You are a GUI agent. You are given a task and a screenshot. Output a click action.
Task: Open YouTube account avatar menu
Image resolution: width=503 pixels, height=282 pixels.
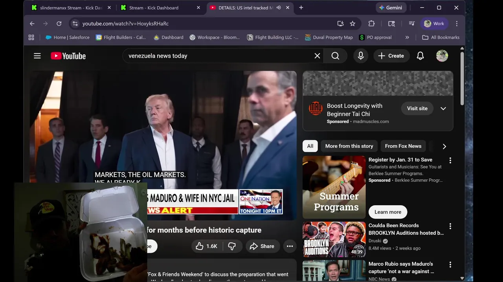(442, 56)
